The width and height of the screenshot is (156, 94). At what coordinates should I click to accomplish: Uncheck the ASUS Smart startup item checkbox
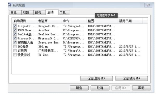15,30
